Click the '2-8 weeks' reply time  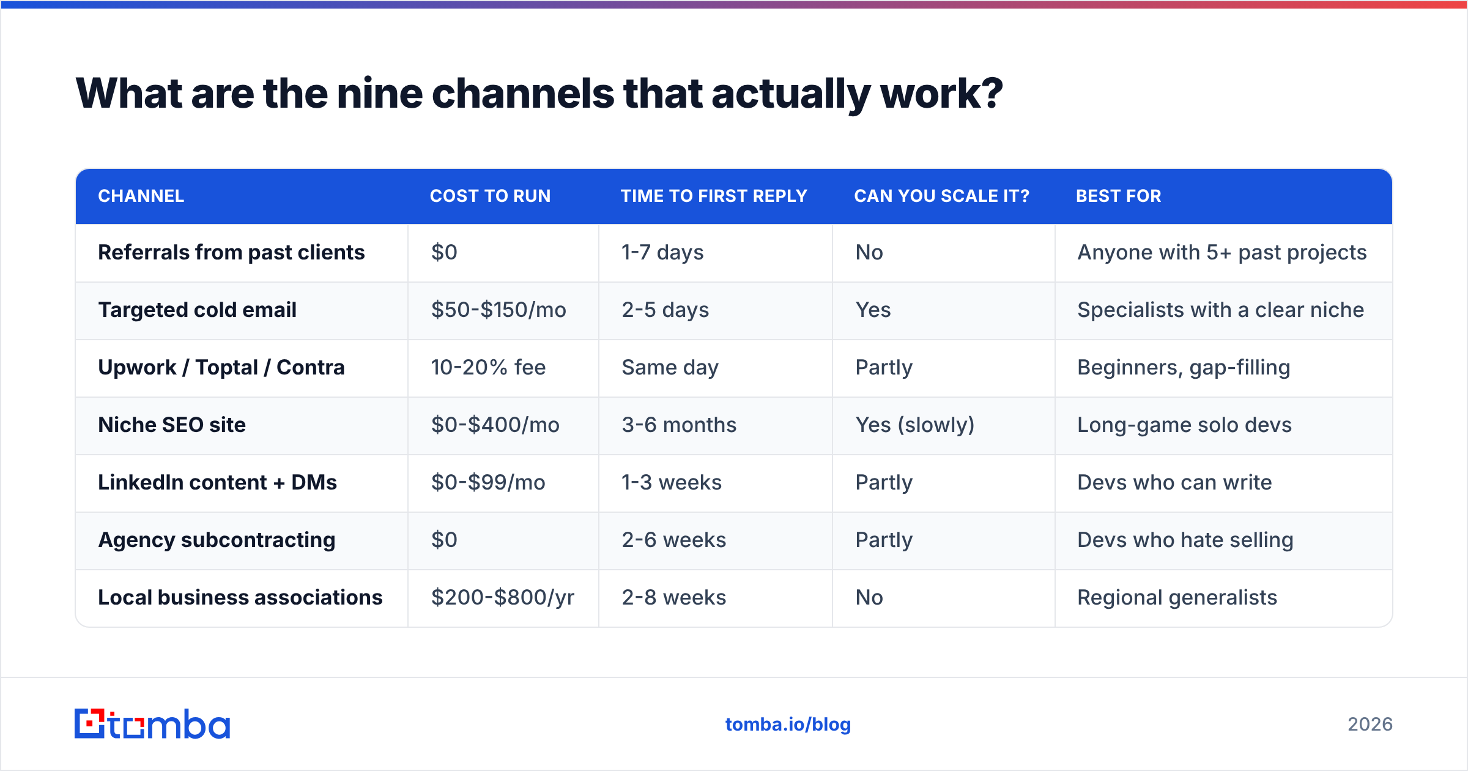[674, 598]
